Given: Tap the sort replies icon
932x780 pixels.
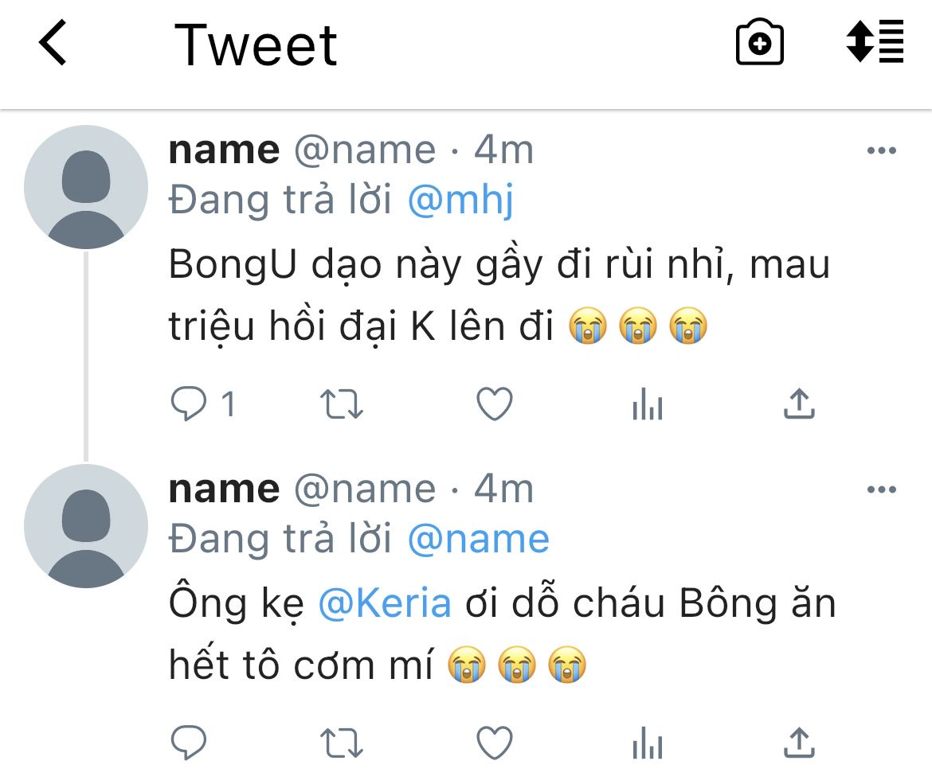Looking at the screenshot, I should coord(875,44).
